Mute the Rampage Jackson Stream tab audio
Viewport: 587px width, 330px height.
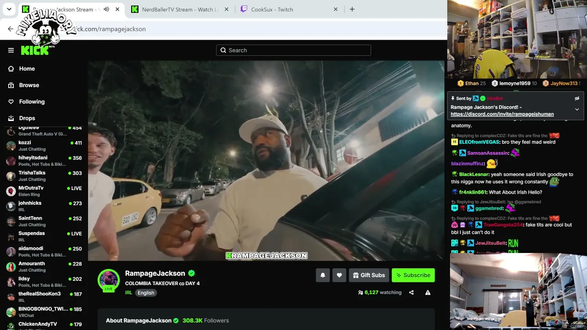coord(106,9)
